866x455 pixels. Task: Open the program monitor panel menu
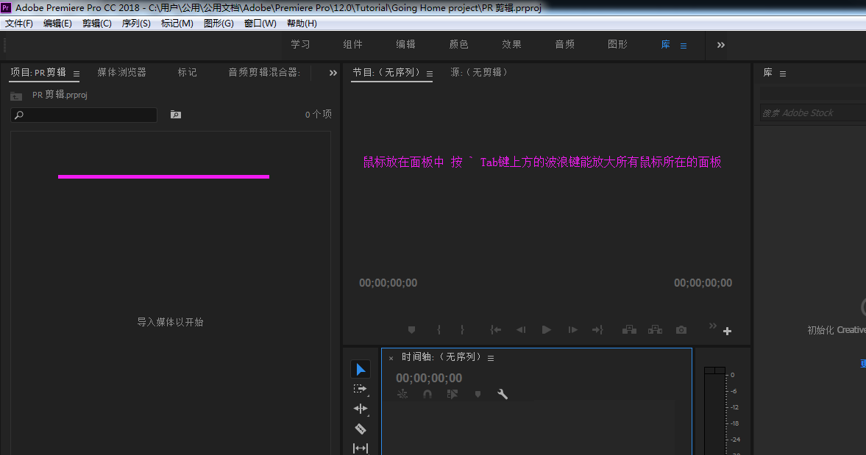430,74
